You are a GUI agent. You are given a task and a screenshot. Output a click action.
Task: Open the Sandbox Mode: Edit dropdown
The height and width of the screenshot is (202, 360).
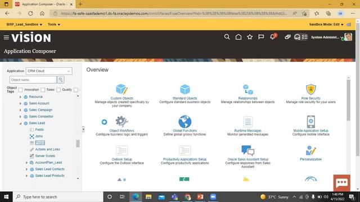326,24
